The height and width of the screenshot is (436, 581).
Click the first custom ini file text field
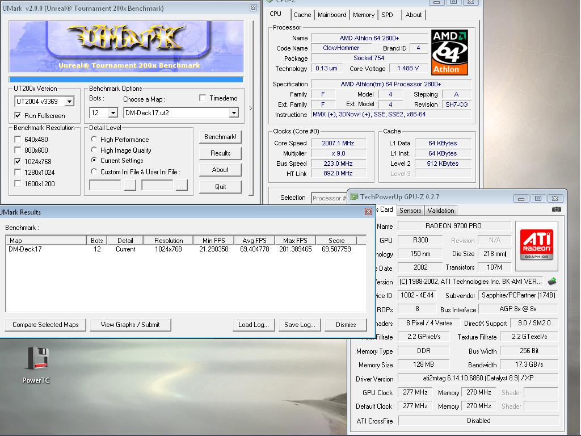pos(105,185)
